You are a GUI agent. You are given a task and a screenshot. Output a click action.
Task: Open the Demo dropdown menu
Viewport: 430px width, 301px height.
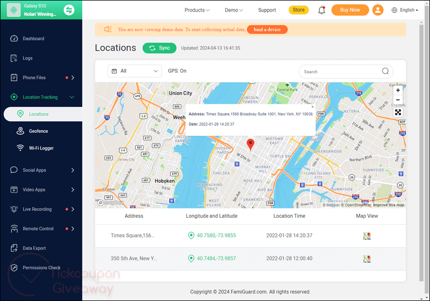(x=234, y=10)
